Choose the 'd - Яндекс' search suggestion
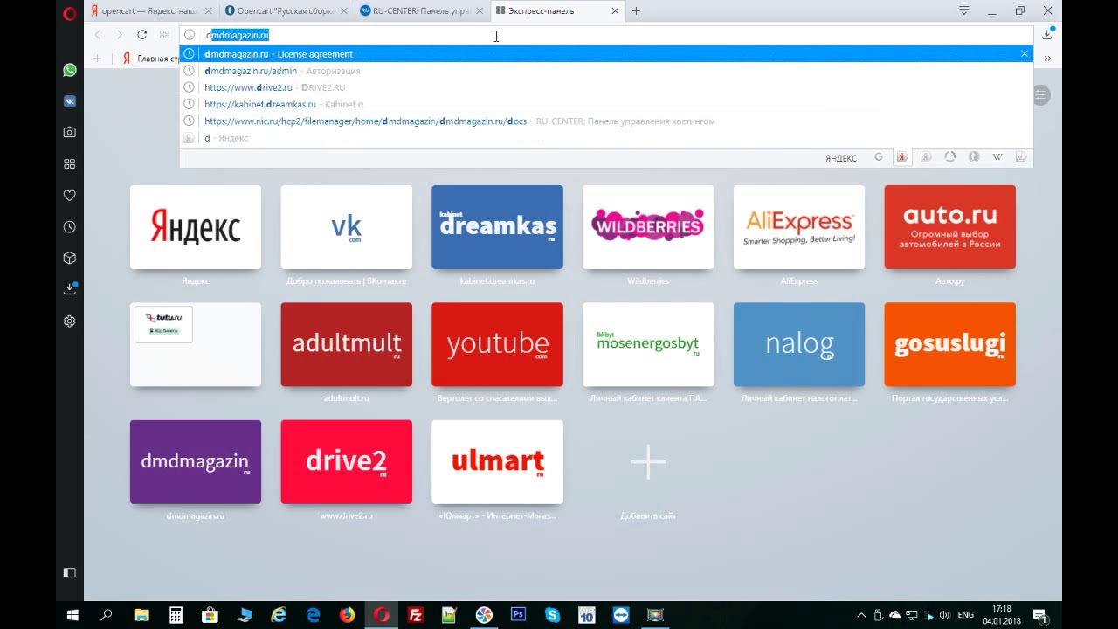 (605, 138)
